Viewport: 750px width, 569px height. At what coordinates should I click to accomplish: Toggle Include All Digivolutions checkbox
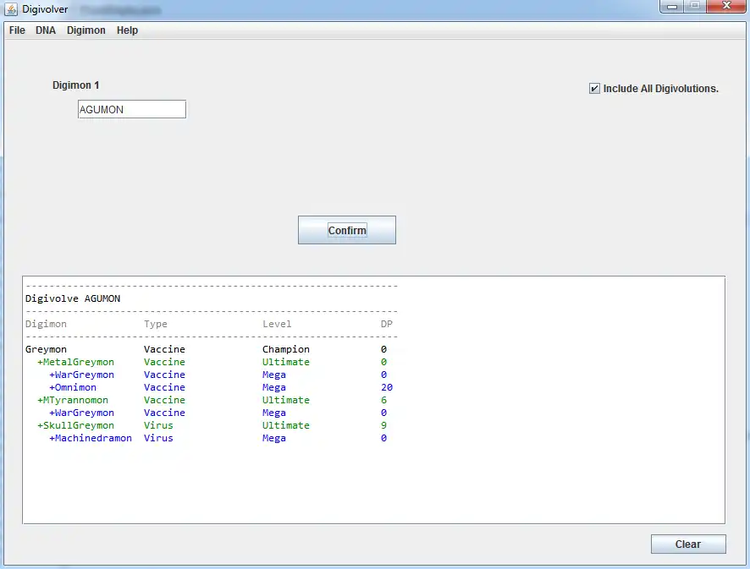(594, 89)
